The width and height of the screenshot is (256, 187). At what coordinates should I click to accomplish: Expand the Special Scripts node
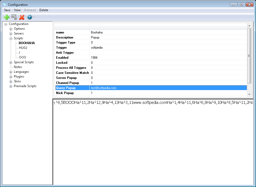tap(11, 62)
